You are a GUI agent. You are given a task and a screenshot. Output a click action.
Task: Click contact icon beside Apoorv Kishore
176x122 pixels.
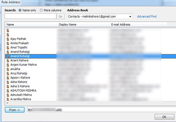(8, 78)
